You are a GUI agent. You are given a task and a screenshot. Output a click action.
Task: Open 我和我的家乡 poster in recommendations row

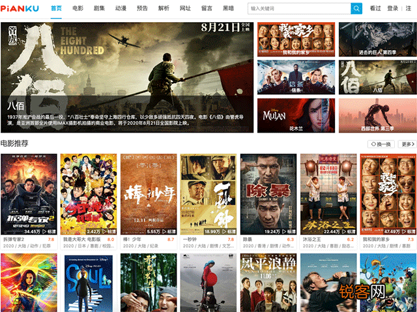pos(388,194)
